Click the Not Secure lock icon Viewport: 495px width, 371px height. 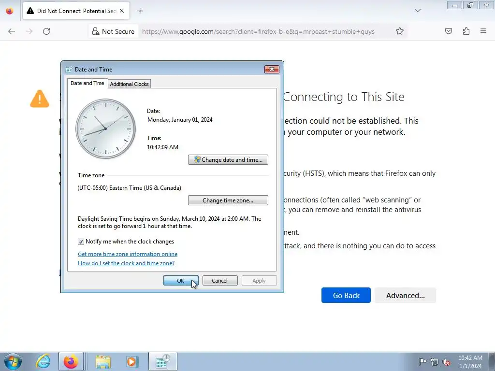pos(96,31)
